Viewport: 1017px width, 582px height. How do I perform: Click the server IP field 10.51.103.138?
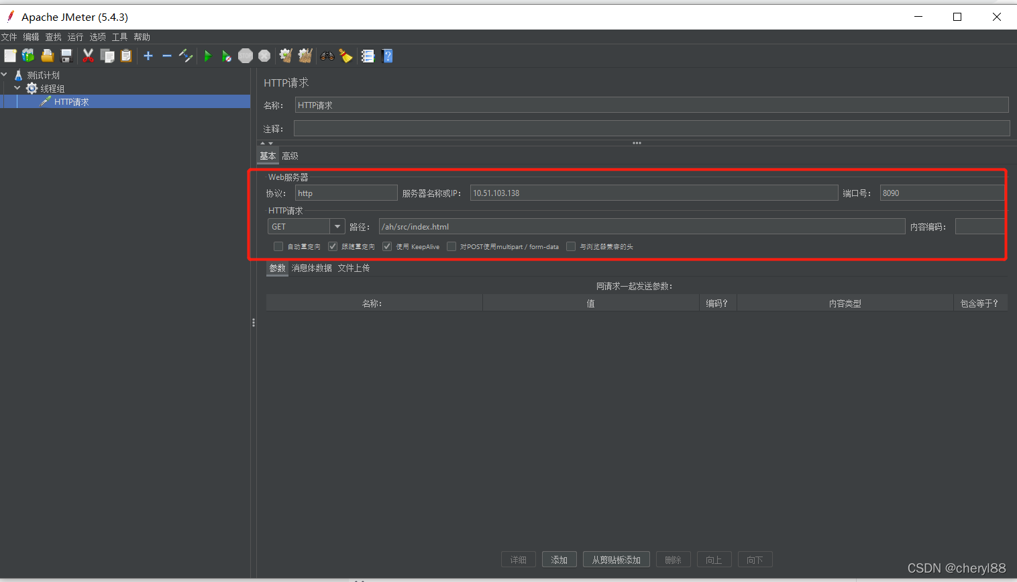(x=654, y=193)
